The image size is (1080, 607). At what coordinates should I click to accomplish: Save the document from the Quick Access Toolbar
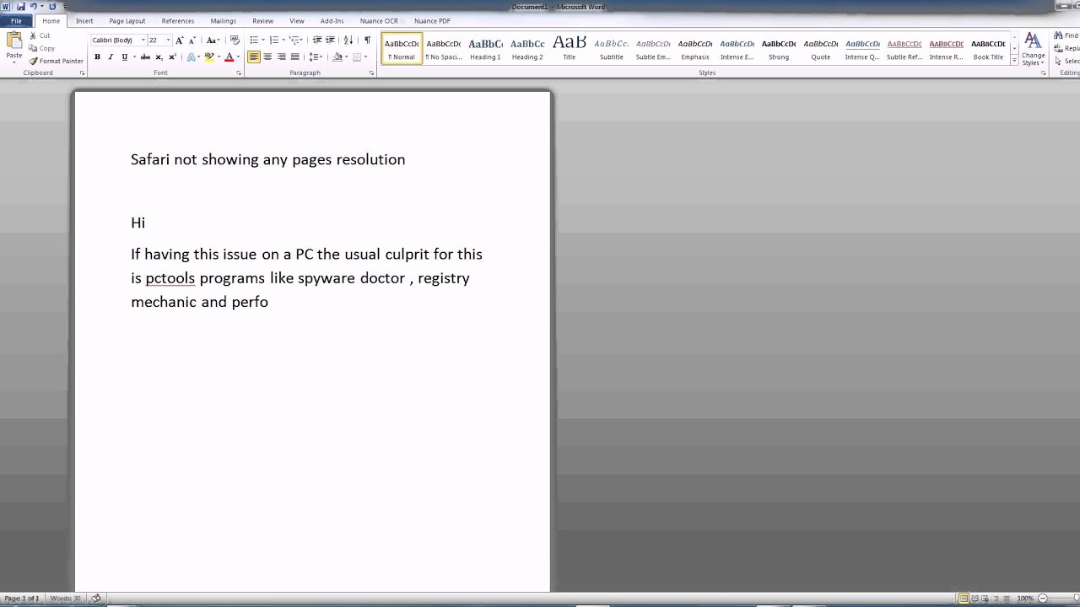20,7
